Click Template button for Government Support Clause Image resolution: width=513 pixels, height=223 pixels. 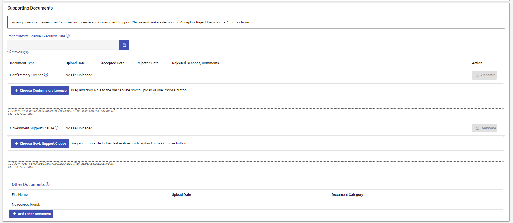[484, 128]
